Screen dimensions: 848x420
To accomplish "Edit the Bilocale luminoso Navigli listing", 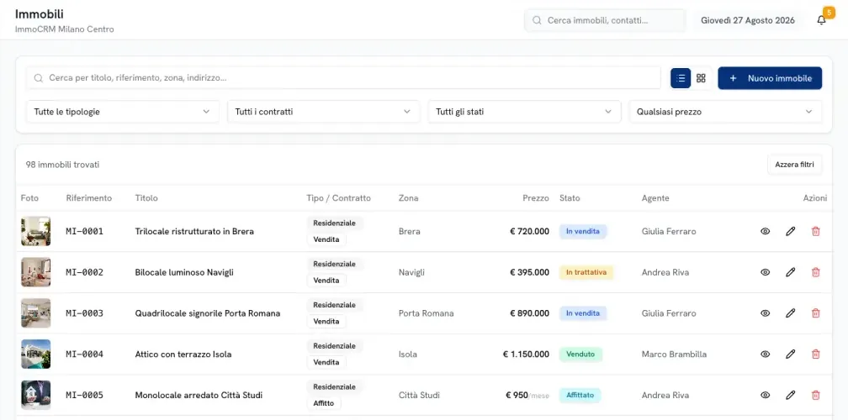I will click(791, 273).
